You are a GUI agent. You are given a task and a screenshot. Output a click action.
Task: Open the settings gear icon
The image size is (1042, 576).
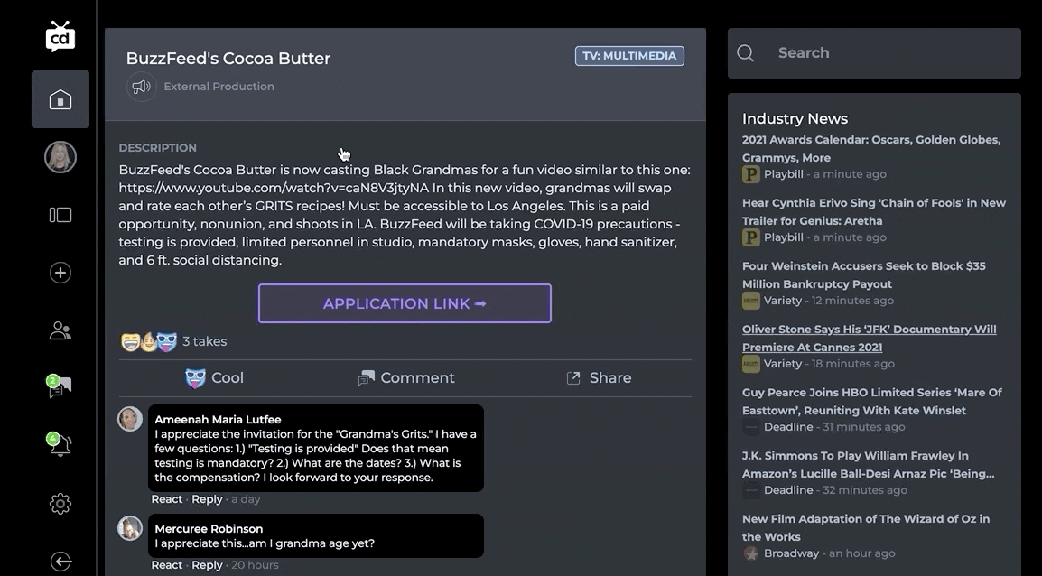click(60, 504)
